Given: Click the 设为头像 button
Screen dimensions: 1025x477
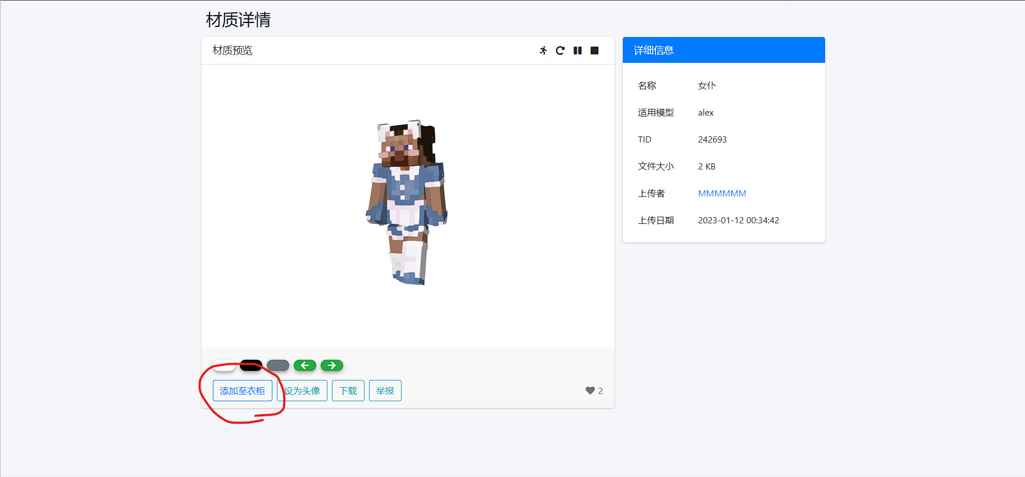Looking at the screenshot, I should pyautogui.click(x=302, y=391).
